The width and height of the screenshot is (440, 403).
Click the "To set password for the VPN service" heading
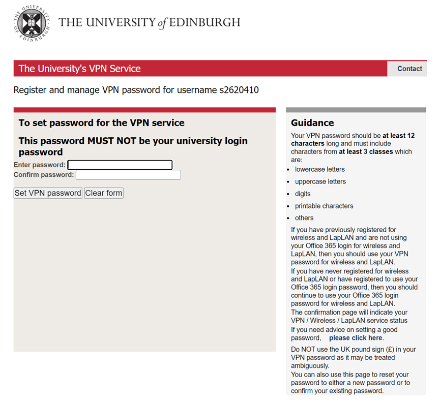102,123
